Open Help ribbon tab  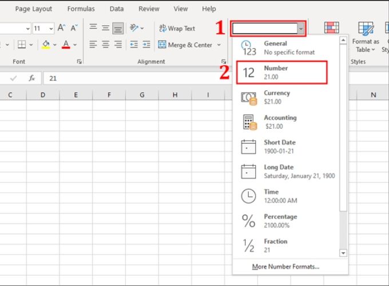pyautogui.click(x=209, y=9)
